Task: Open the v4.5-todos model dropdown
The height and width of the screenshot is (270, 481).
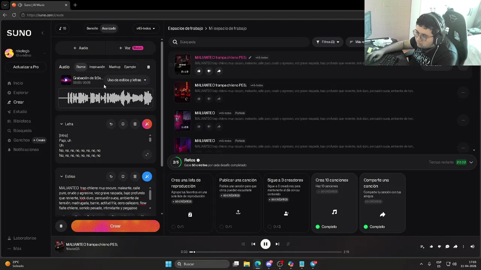Action: [x=146, y=28]
